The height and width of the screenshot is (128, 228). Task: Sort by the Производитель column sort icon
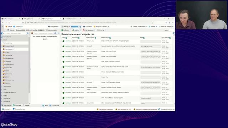tap(95, 38)
